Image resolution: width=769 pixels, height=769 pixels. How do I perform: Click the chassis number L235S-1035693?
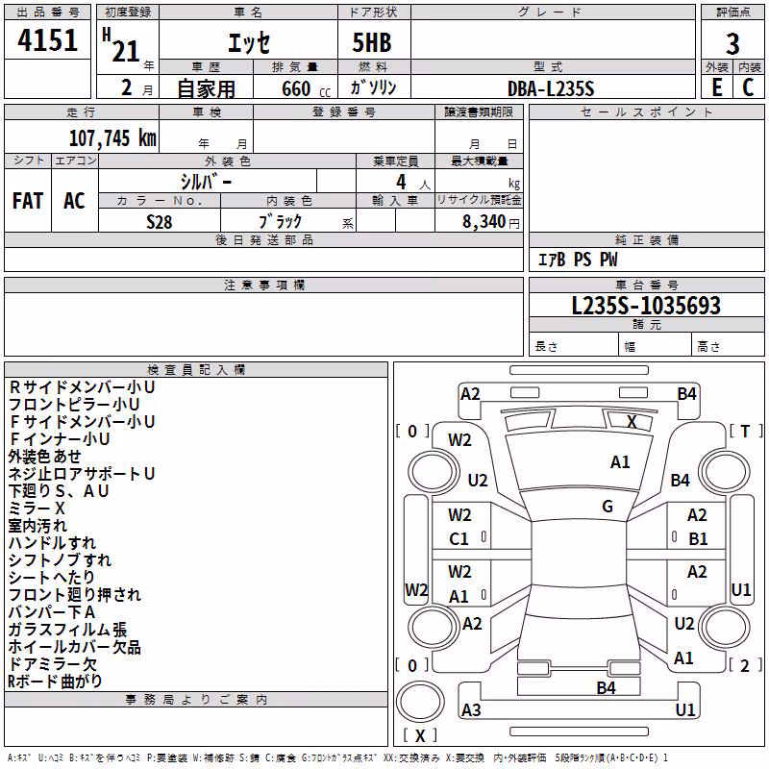point(646,306)
